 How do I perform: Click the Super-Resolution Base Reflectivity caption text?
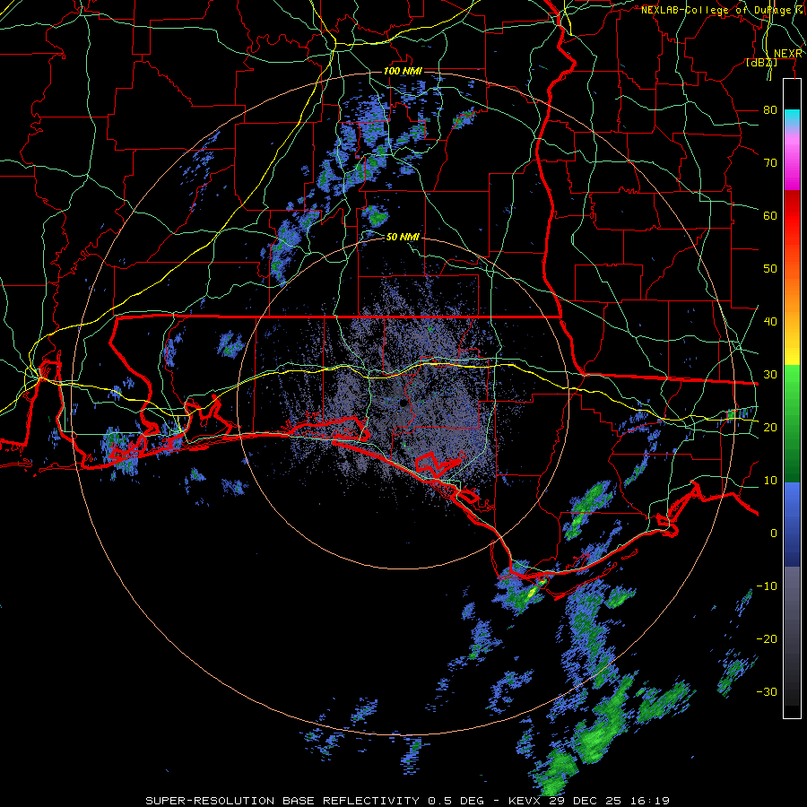click(408, 801)
